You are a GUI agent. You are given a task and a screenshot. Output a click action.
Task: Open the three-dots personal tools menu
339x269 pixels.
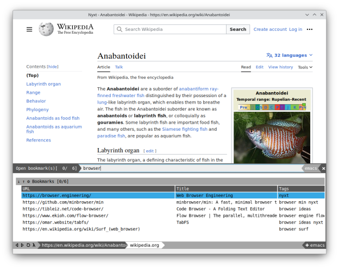(x=310, y=29)
